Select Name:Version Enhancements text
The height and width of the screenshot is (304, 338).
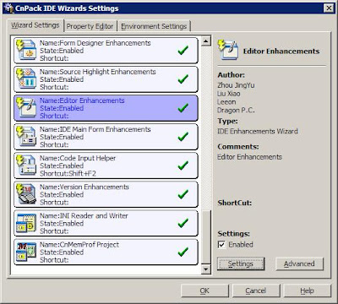(84, 187)
